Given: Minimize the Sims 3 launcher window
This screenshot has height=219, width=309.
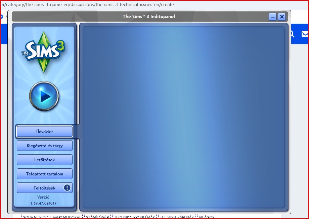Looking at the screenshot, I should (272, 17).
